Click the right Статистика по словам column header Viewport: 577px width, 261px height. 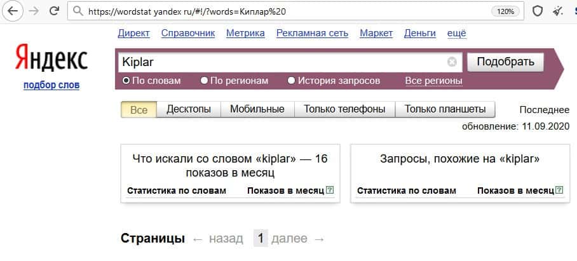pyautogui.click(x=407, y=191)
